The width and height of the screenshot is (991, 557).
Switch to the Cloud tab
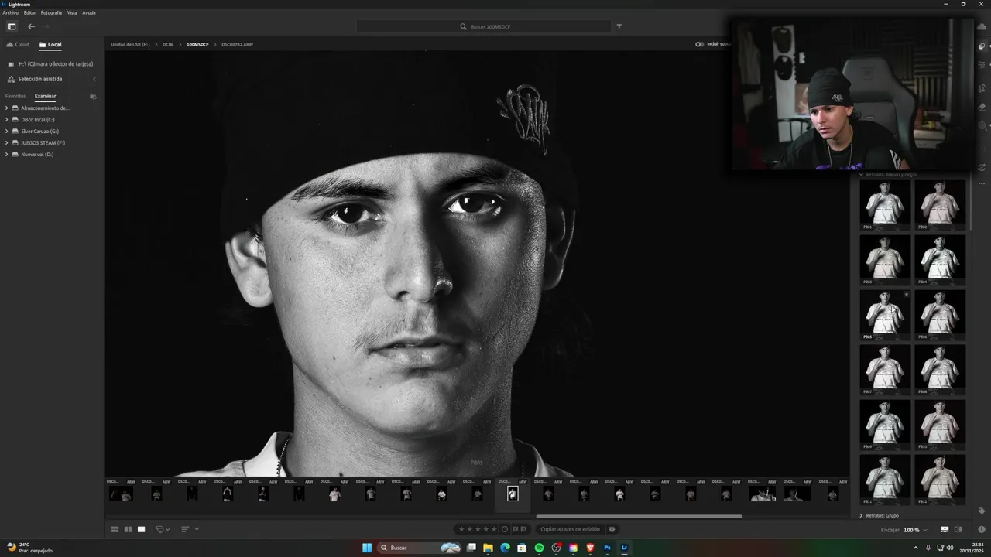(18, 45)
